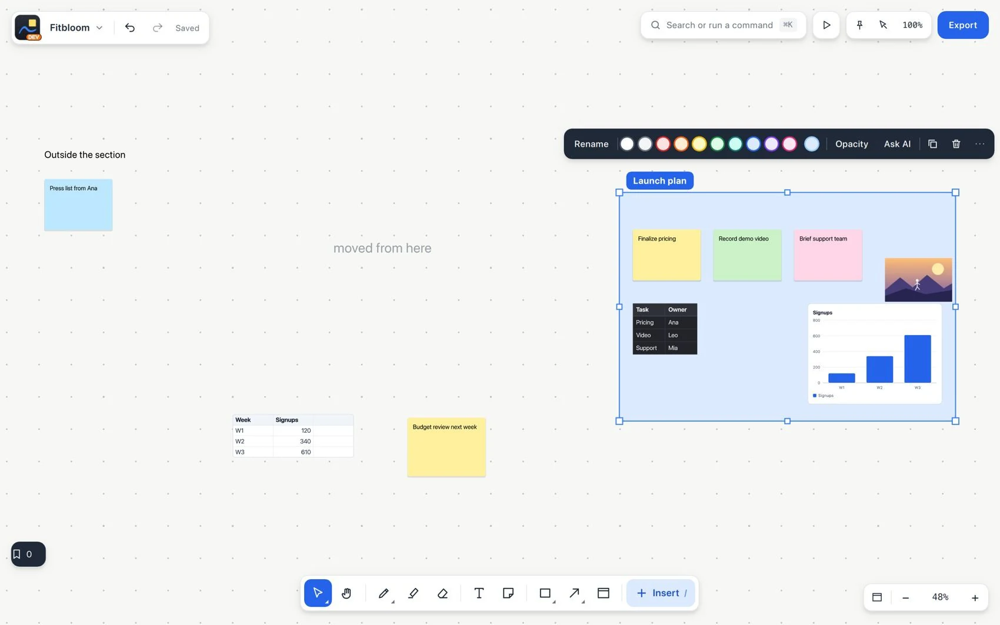1000x625 pixels.
Task: Select the sunset mountain image thumbnail
Action: coord(918,280)
